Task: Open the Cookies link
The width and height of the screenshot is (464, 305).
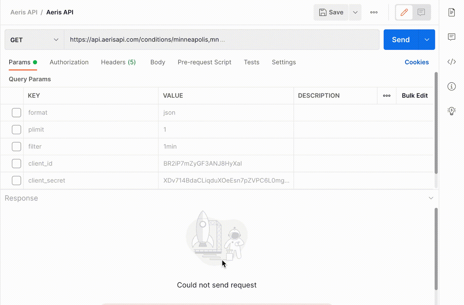Action: (417, 62)
